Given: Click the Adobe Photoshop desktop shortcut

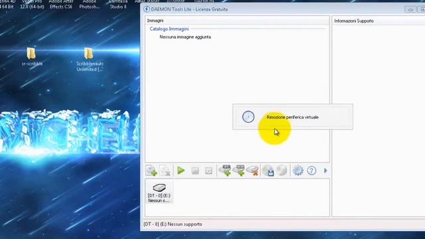Looking at the screenshot, I should coord(90,5).
